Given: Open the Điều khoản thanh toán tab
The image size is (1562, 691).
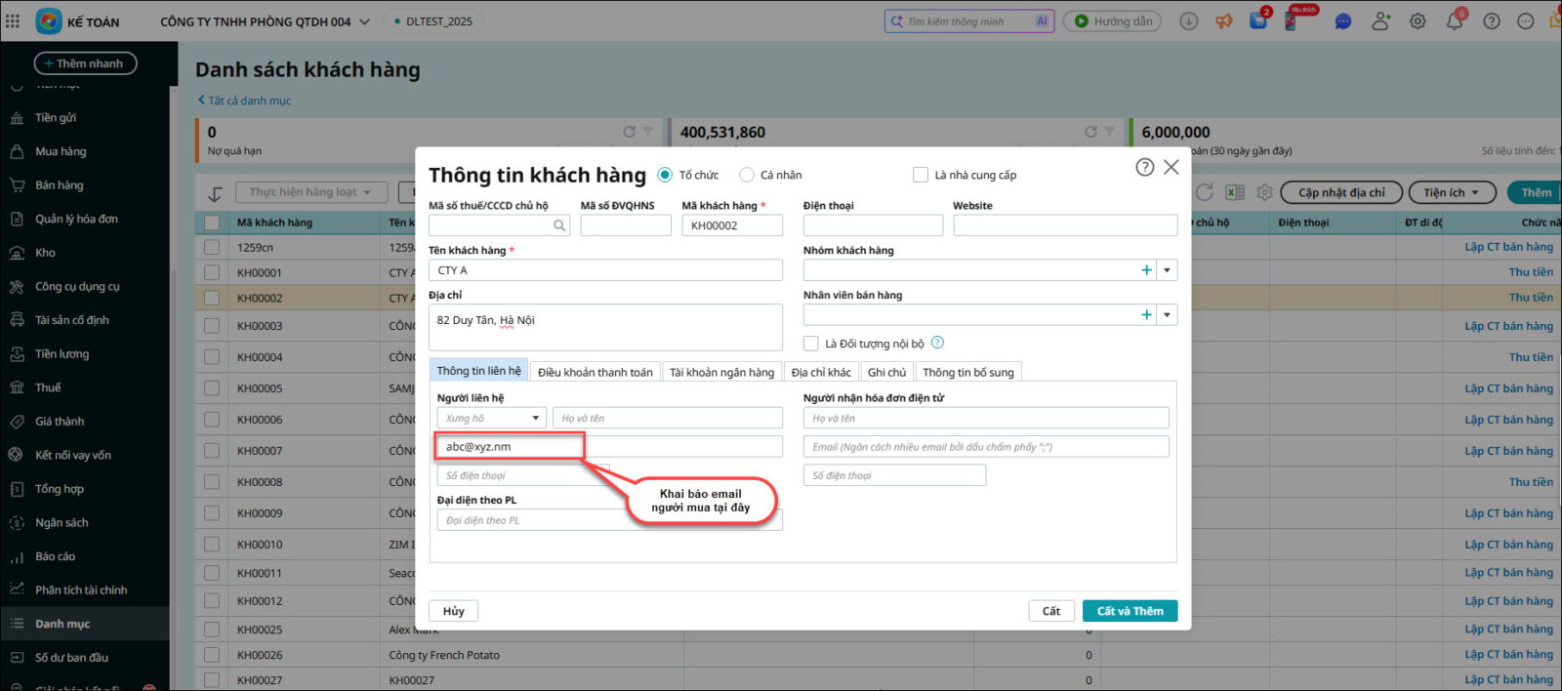Looking at the screenshot, I should click(595, 372).
